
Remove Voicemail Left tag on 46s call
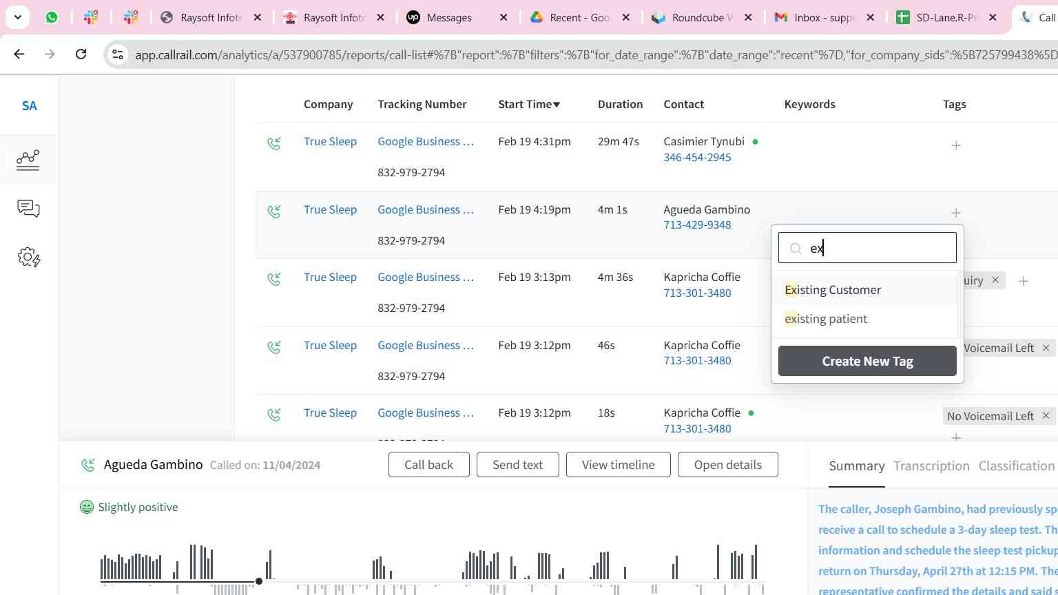point(1046,348)
